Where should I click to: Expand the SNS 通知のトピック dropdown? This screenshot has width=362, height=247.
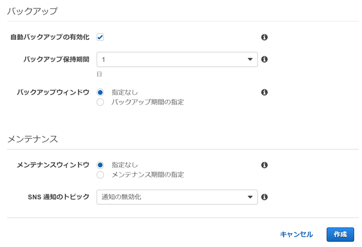pyautogui.click(x=177, y=197)
